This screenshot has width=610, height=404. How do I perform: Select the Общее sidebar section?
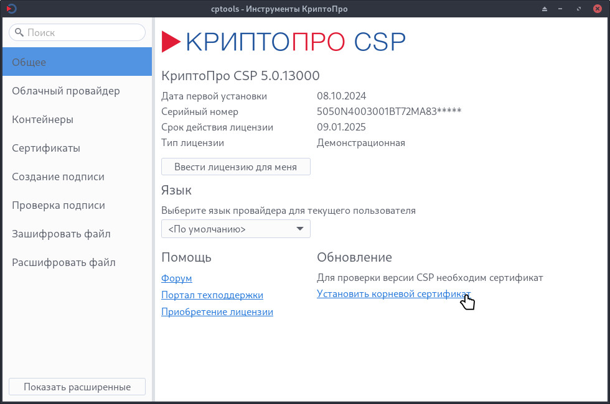(76, 62)
